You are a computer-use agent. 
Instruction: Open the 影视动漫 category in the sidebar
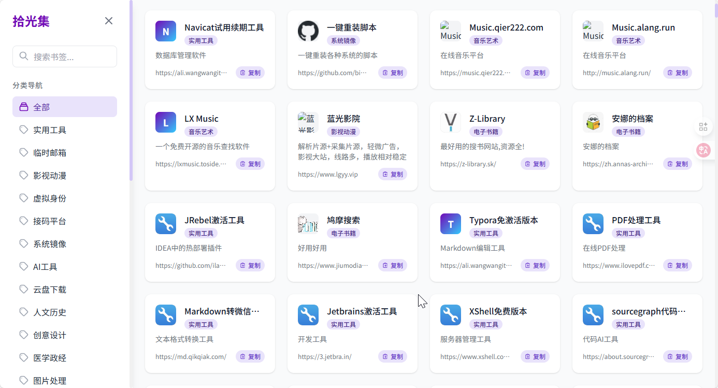tap(65, 175)
